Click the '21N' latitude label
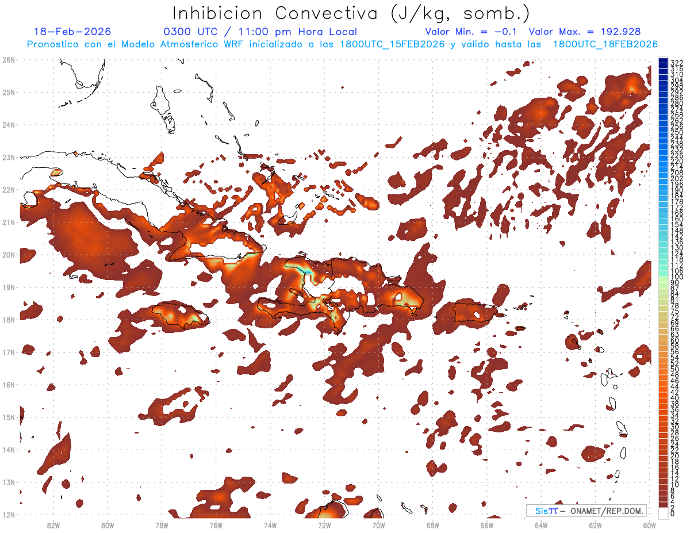The width and height of the screenshot is (690, 533). point(8,222)
